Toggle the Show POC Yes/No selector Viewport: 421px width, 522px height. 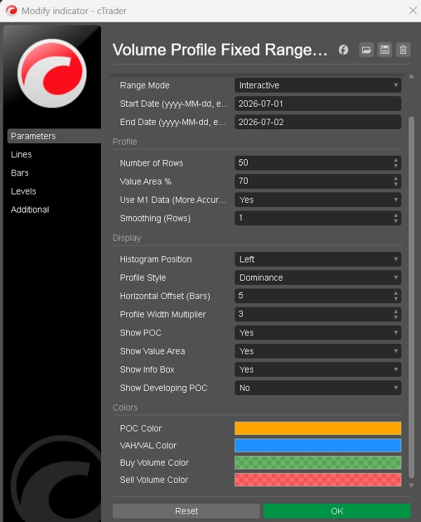point(318,333)
